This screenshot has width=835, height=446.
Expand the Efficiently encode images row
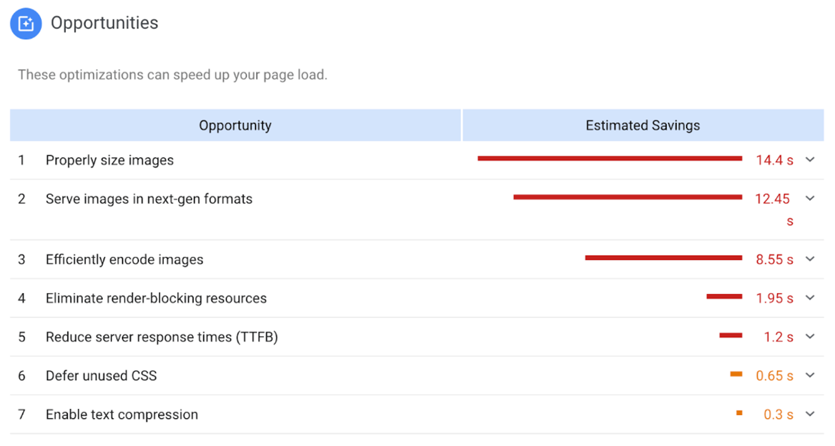tap(810, 259)
